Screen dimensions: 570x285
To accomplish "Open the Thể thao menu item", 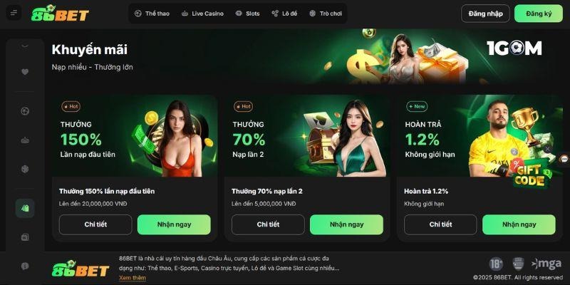I will tap(152, 14).
